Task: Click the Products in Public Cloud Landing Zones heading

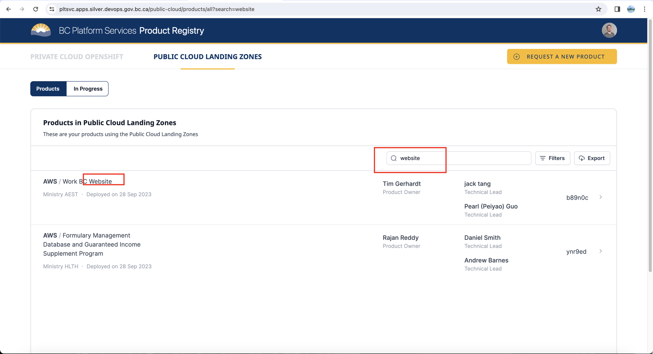Action: (x=110, y=123)
